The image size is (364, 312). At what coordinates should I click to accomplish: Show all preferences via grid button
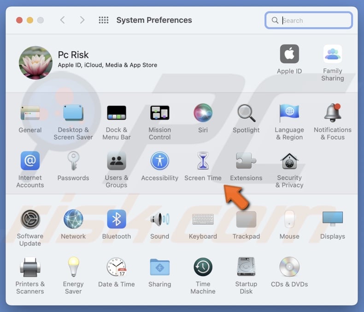[x=104, y=20]
